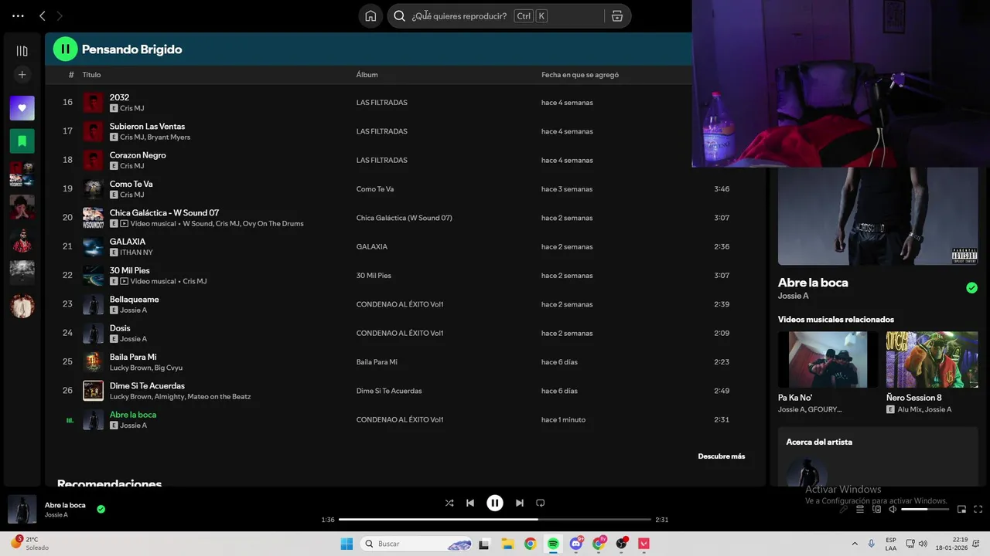Pause the Pensando Brigido playlist with the green button

tap(65, 49)
